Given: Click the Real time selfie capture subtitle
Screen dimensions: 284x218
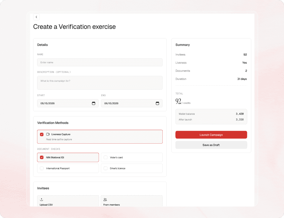Looking at the screenshot, I should (x=59, y=140).
